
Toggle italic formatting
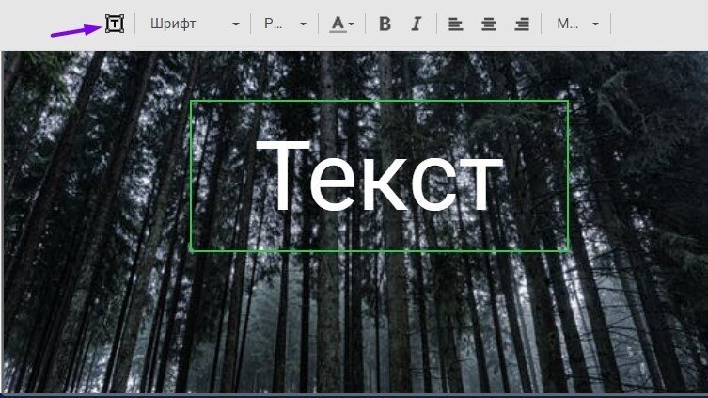pyautogui.click(x=417, y=24)
